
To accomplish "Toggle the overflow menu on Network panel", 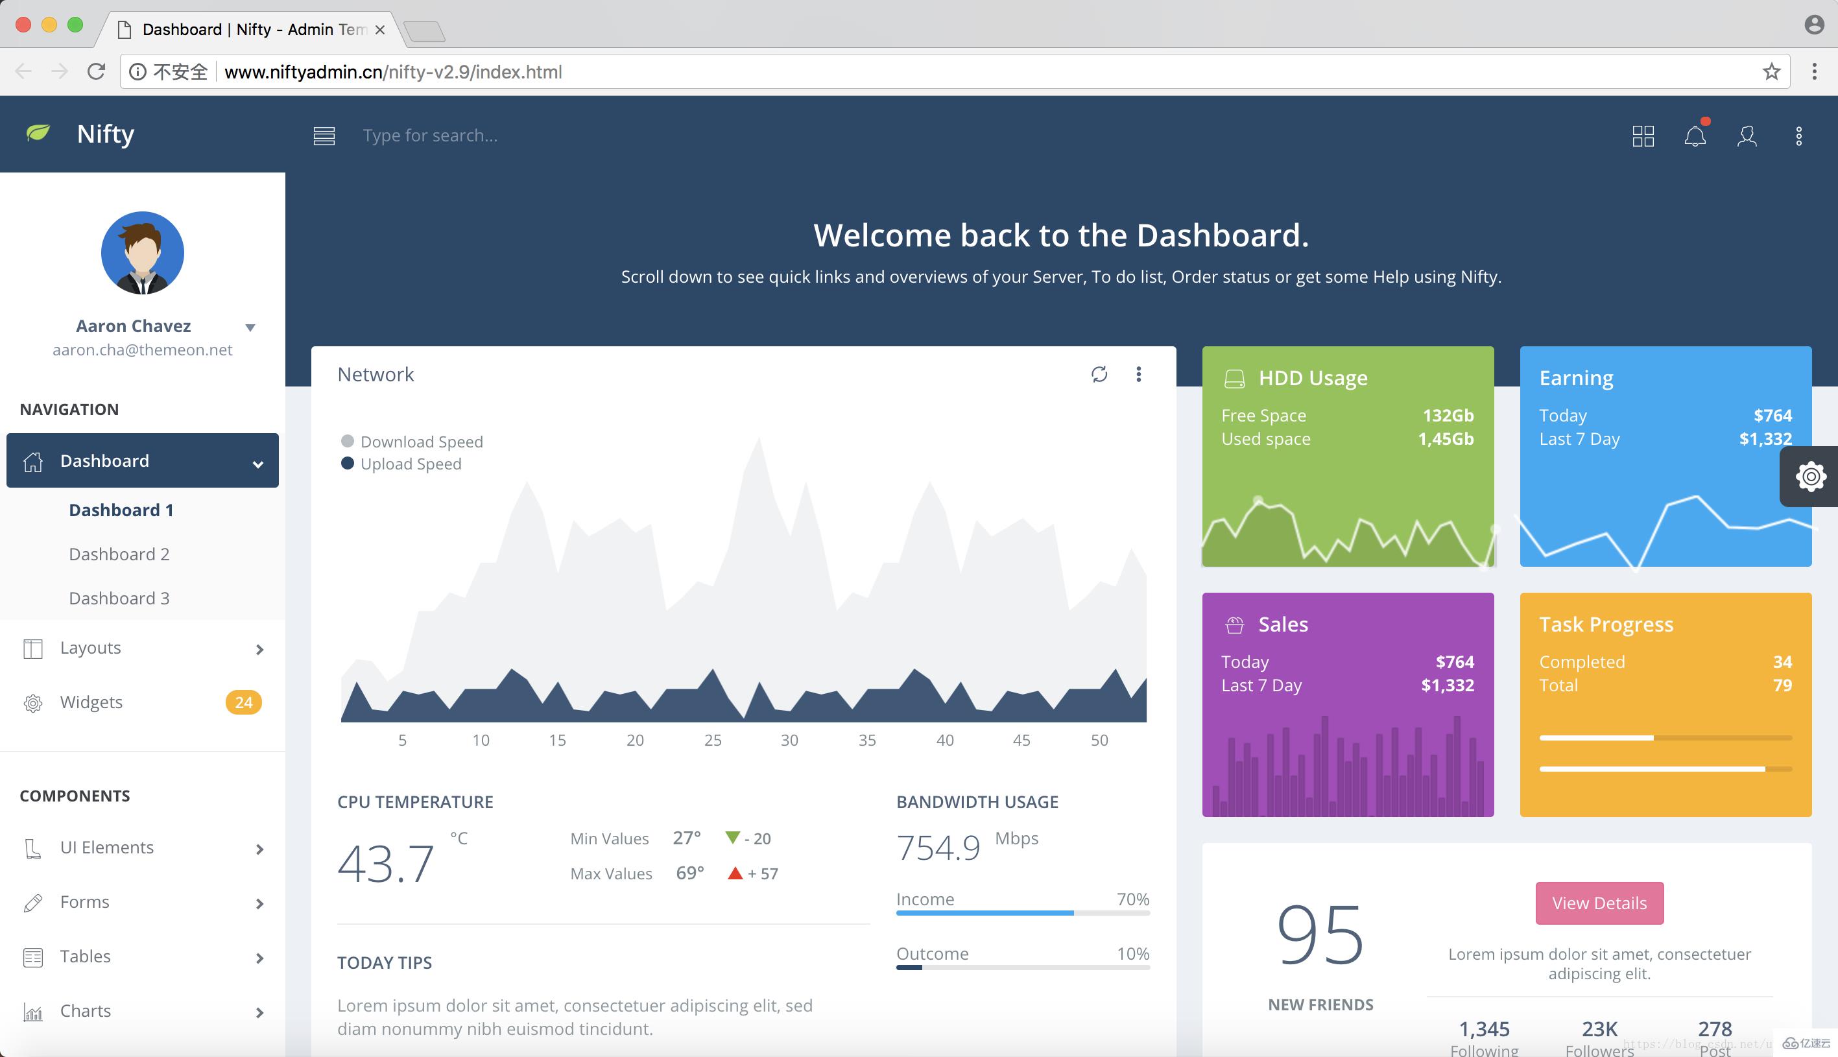I will click(1139, 372).
